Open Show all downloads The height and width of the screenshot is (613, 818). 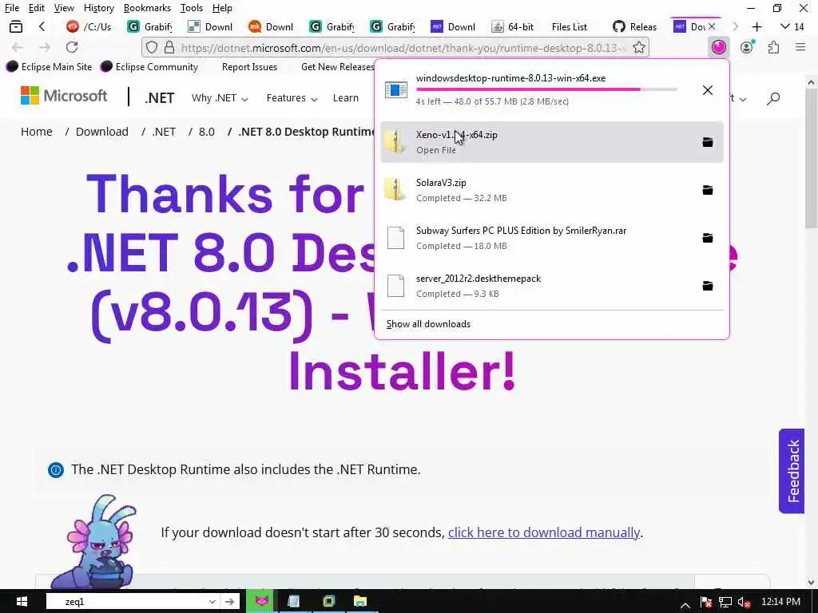[x=428, y=324]
